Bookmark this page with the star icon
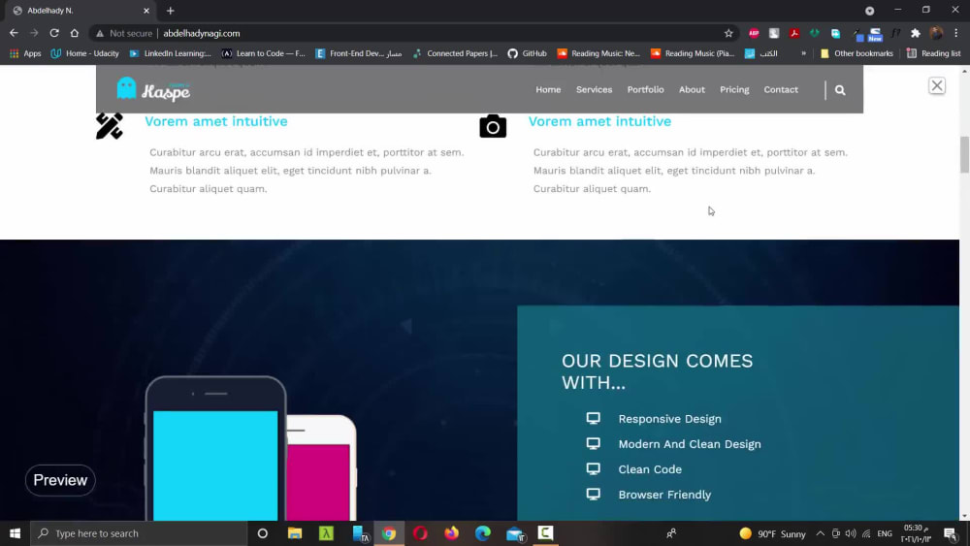Screen dimensions: 970x546 (728, 33)
